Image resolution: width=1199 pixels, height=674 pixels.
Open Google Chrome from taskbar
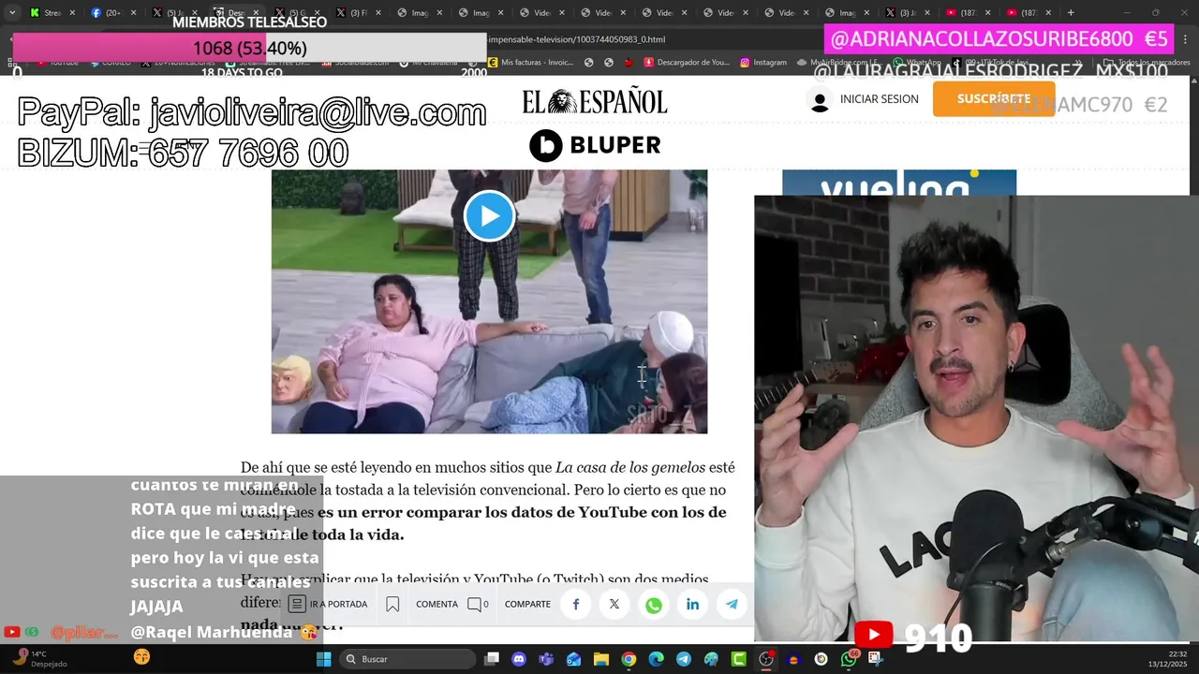coord(629,659)
